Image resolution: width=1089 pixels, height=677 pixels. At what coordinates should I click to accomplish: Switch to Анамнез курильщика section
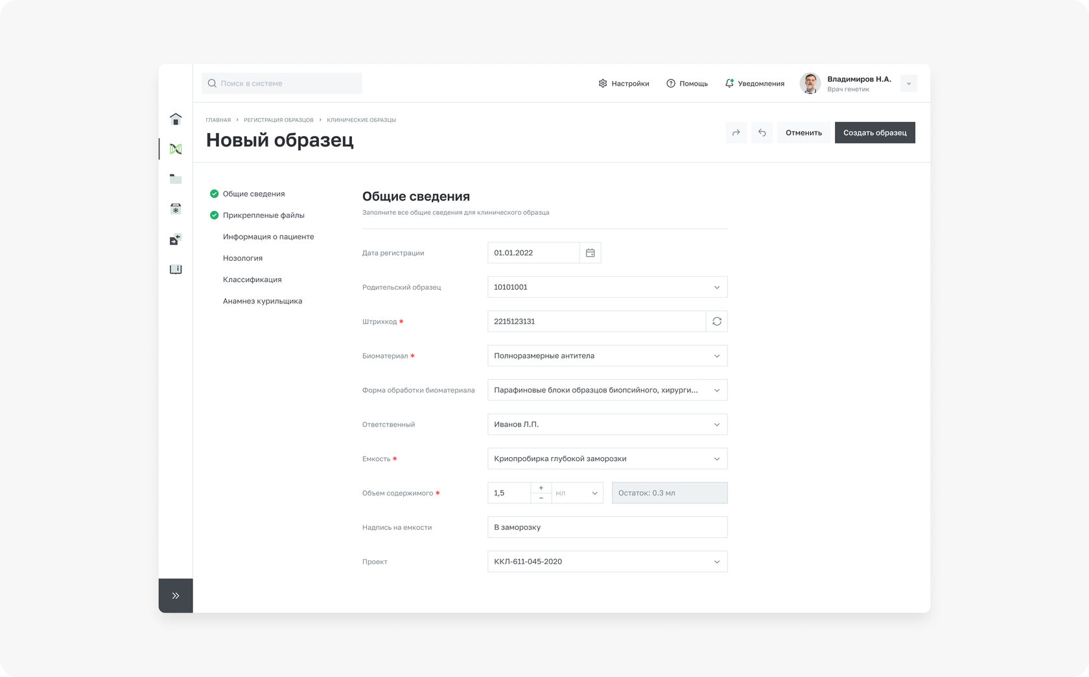[x=263, y=301]
